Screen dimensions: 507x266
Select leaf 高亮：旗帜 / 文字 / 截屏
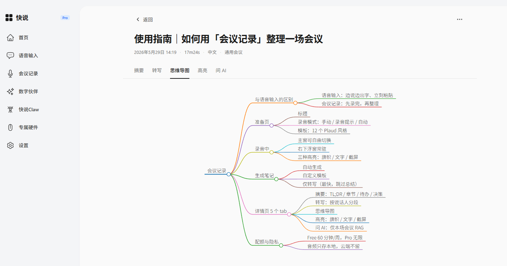pos(340,220)
